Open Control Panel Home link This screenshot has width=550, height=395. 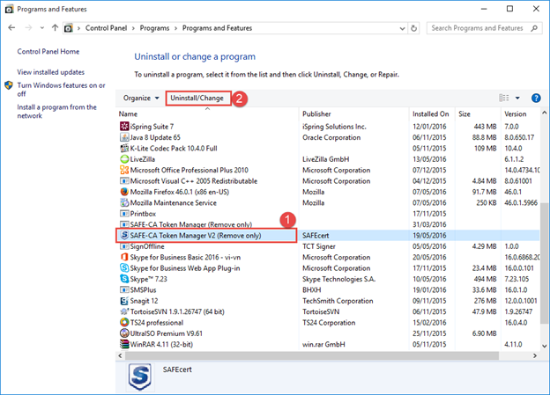coord(48,52)
